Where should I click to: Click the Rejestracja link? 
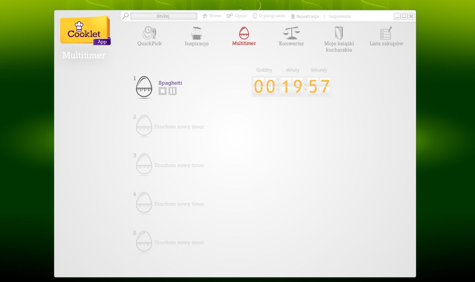tap(305, 16)
